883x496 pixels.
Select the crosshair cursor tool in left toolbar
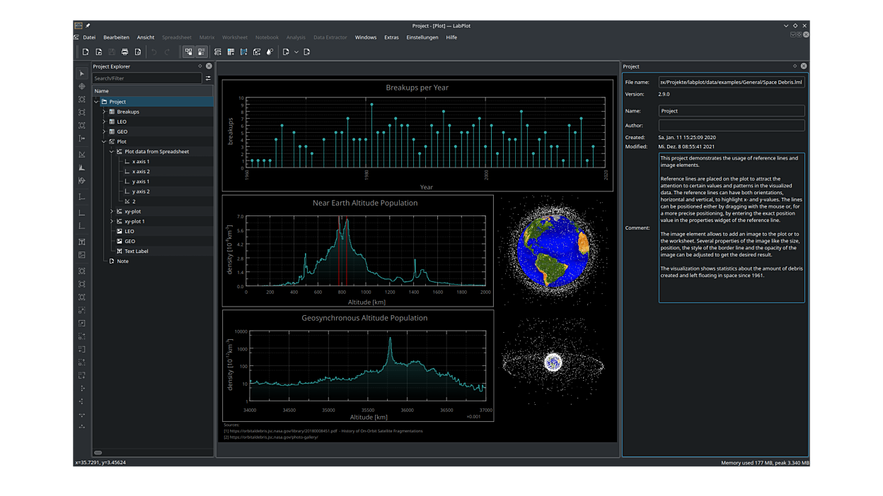coord(82,86)
